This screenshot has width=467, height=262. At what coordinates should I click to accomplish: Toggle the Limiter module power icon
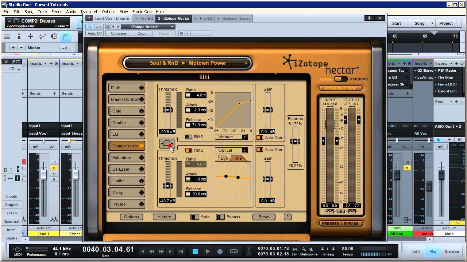tap(142, 181)
